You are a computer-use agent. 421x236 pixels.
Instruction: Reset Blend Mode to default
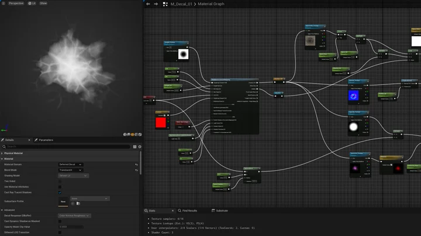point(136,170)
